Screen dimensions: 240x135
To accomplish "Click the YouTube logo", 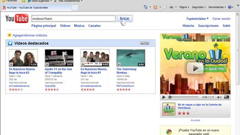I will (17, 18).
